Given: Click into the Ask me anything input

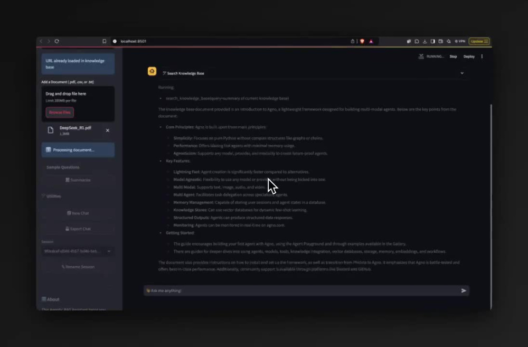Looking at the screenshot, I should pyautogui.click(x=301, y=290).
